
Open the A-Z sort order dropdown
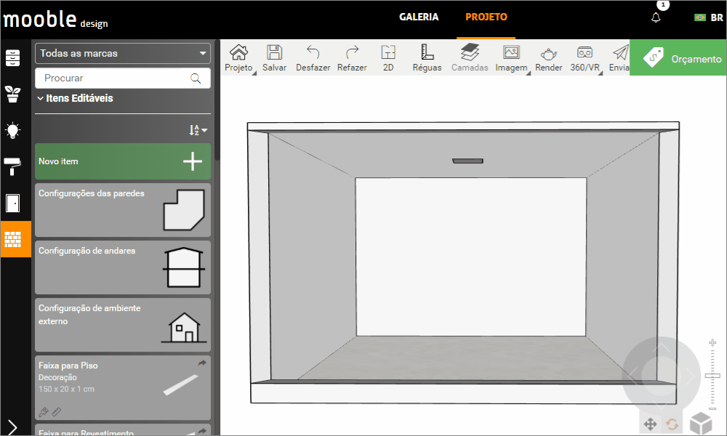[198, 130]
